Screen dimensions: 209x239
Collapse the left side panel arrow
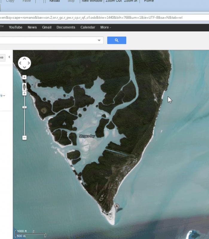point(9,57)
